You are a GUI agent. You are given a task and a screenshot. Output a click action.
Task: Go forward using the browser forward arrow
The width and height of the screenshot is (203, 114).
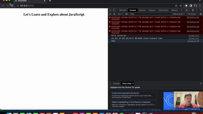[x=7, y=6]
